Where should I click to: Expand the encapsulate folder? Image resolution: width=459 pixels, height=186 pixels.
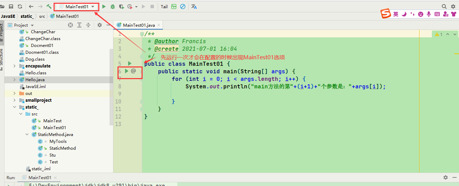click(x=14, y=66)
